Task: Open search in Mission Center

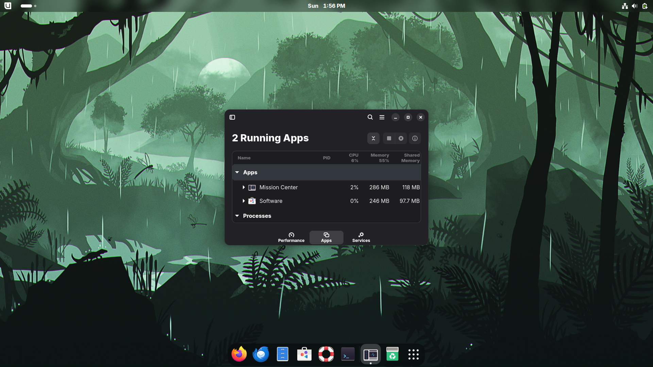Action: (370, 117)
